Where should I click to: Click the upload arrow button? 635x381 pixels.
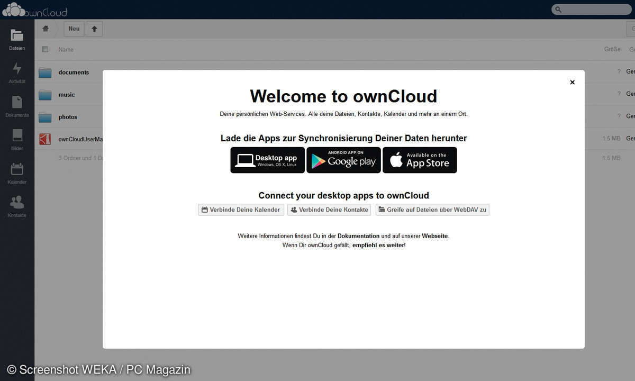(x=94, y=29)
